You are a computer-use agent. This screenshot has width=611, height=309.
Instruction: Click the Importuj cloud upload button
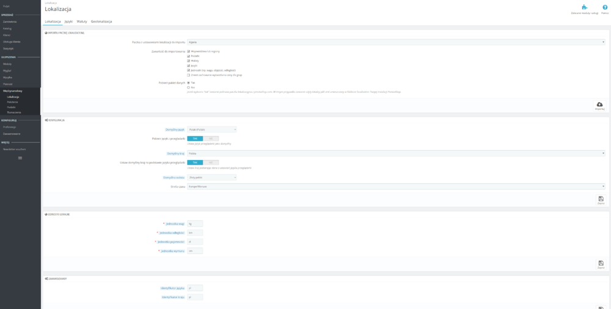click(599, 106)
